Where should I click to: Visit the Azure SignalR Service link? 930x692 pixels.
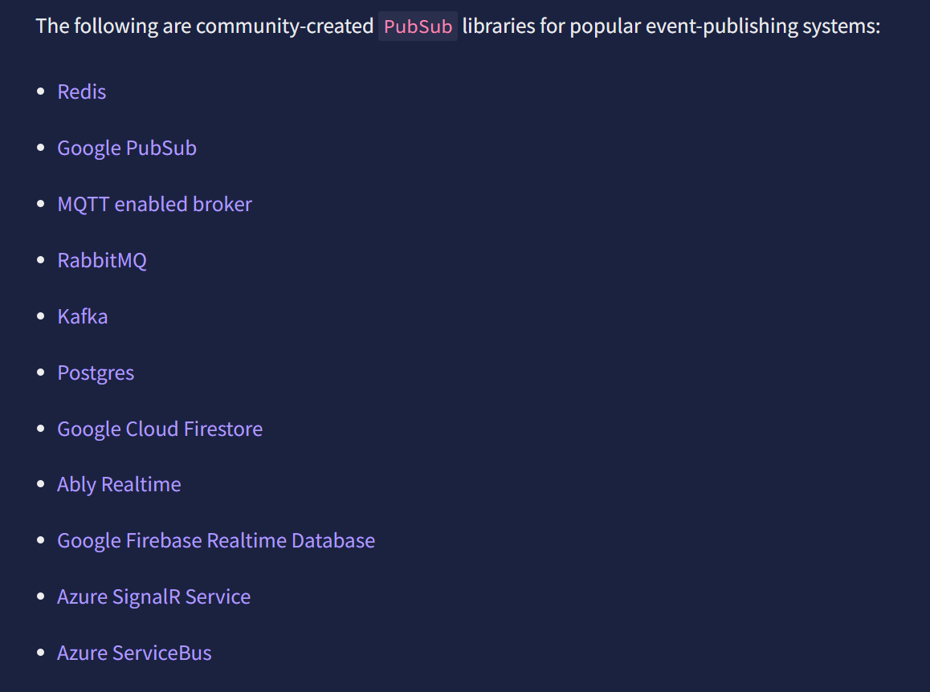tap(154, 596)
